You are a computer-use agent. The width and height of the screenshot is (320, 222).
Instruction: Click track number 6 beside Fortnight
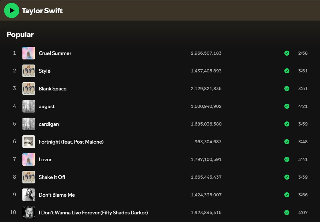pos(15,141)
